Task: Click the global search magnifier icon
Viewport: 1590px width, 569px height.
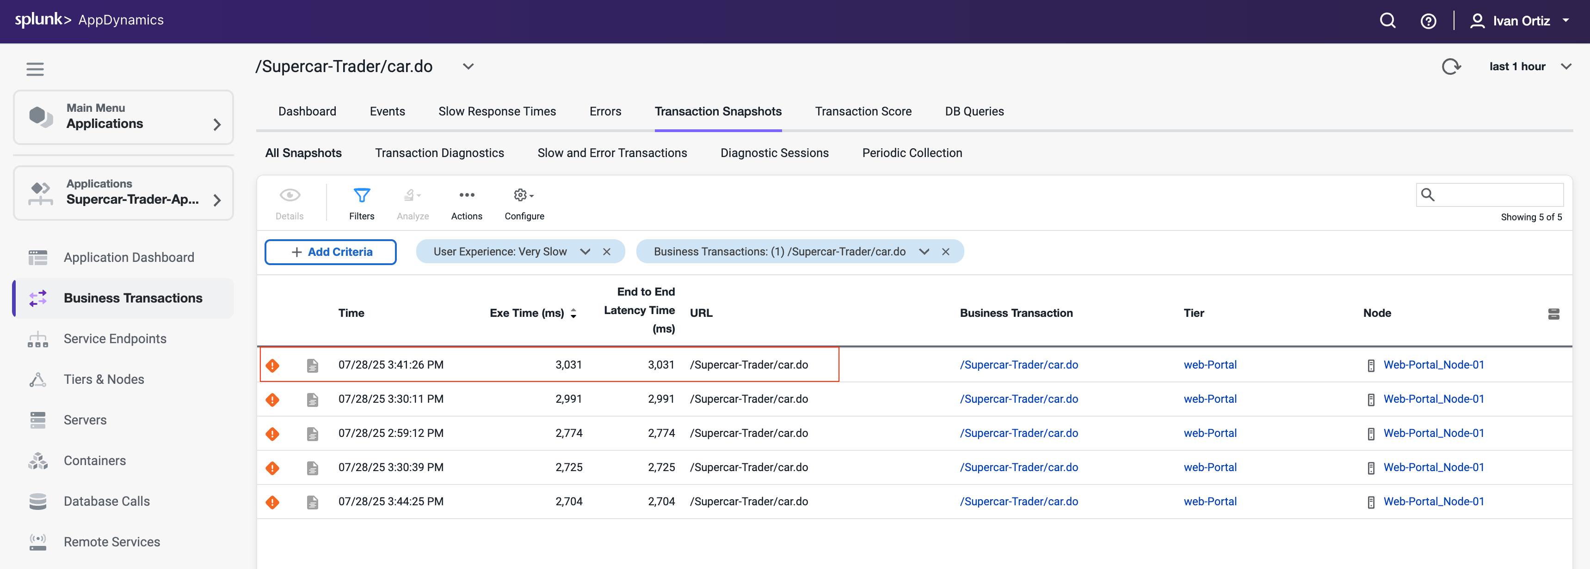Action: pos(1387,21)
